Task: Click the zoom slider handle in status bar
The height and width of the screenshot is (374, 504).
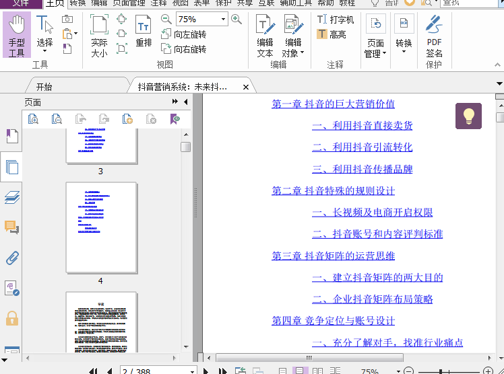Action: pos(441,371)
